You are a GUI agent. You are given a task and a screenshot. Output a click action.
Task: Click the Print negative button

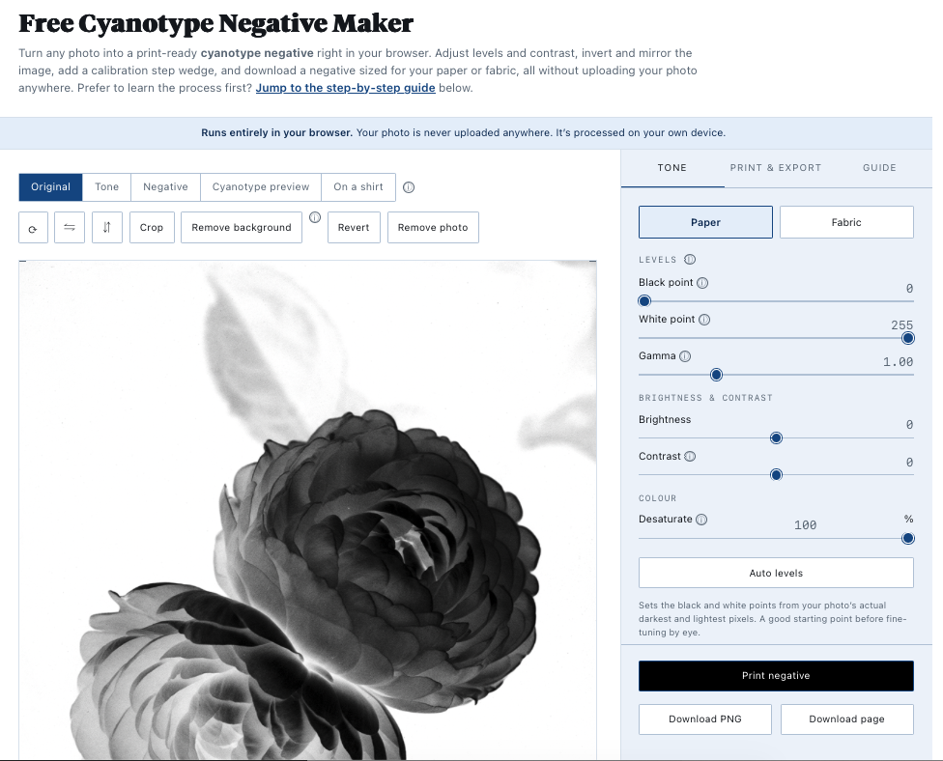point(777,676)
